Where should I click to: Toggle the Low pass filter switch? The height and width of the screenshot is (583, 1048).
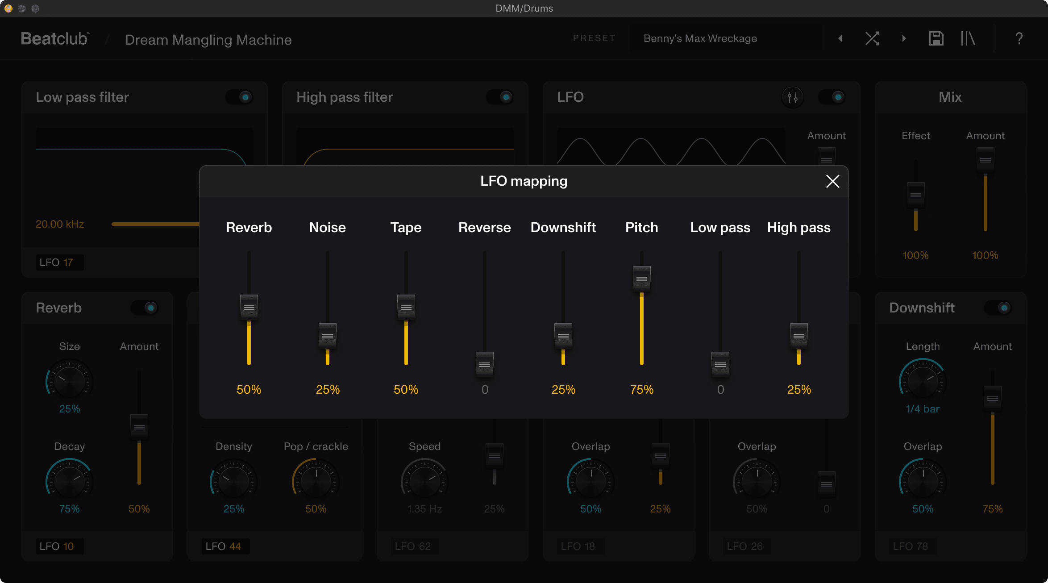[x=240, y=97]
